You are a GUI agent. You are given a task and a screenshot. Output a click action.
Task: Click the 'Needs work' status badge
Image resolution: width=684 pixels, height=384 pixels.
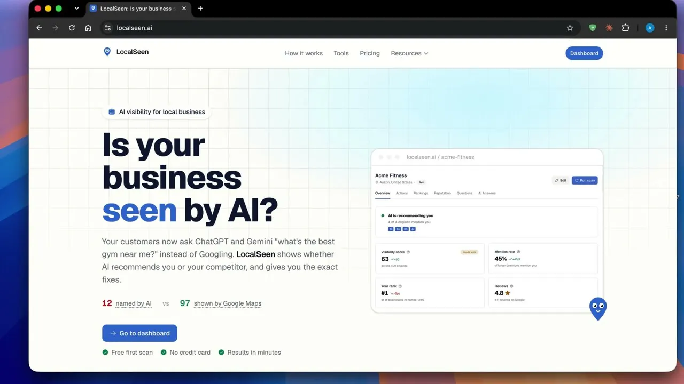pyautogui.click(x=469, y=252)
